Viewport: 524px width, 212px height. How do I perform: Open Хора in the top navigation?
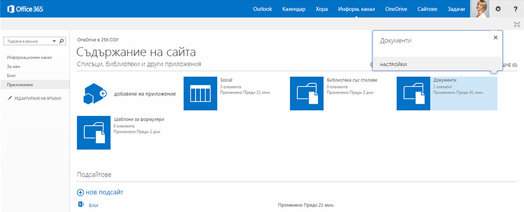pyautogui.click(x=321, y=9)
